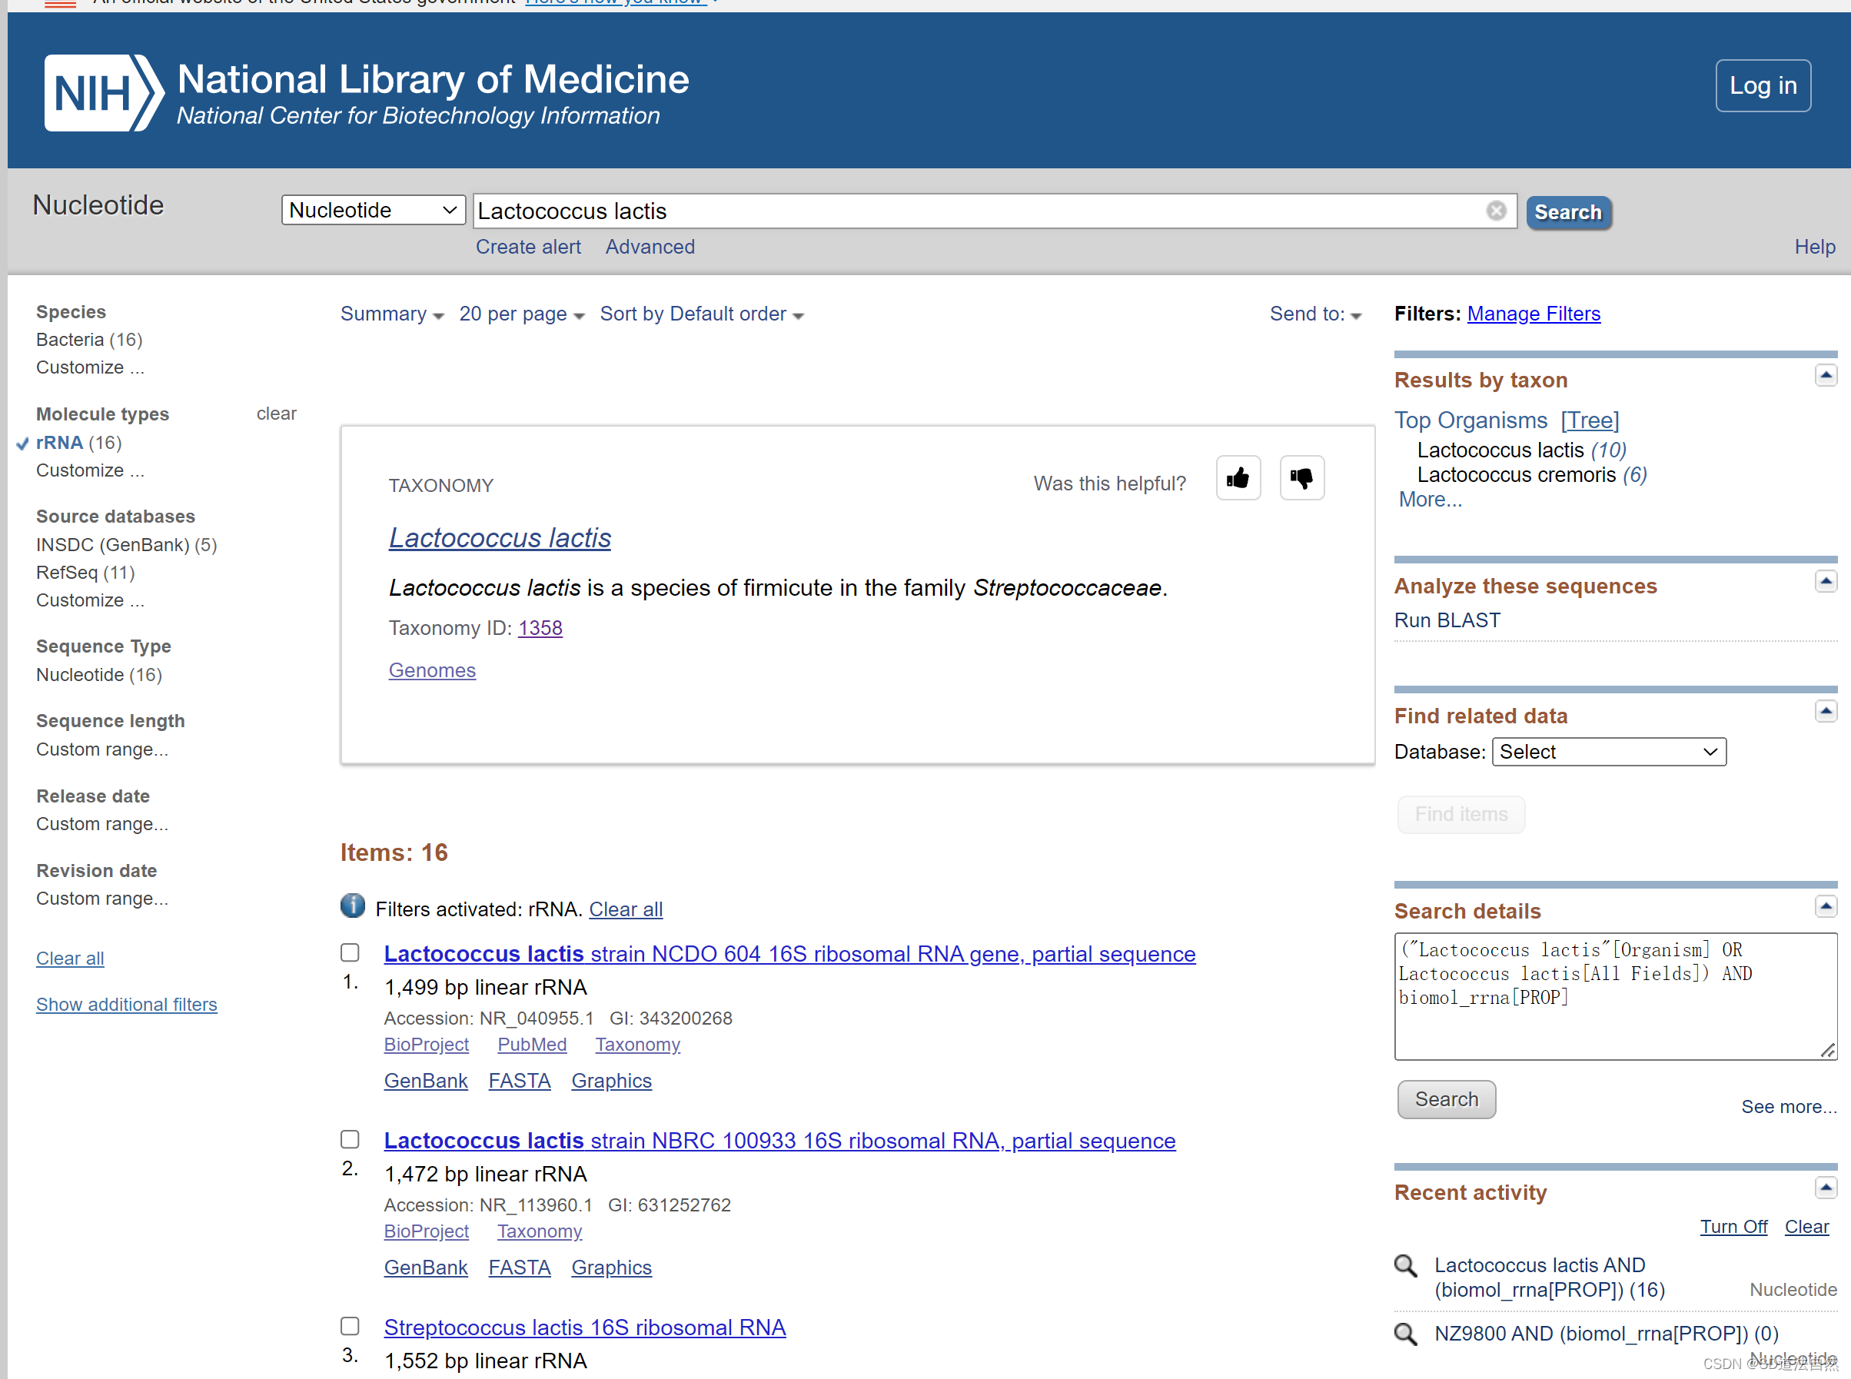Collapse the Recent activity panel
This screenshot has width=1851, height=1379.
1825,1188
